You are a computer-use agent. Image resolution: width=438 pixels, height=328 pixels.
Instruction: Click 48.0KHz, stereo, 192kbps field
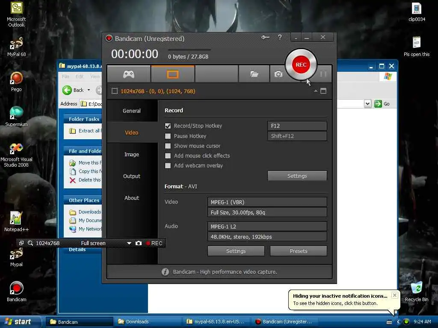coord(267,237)
